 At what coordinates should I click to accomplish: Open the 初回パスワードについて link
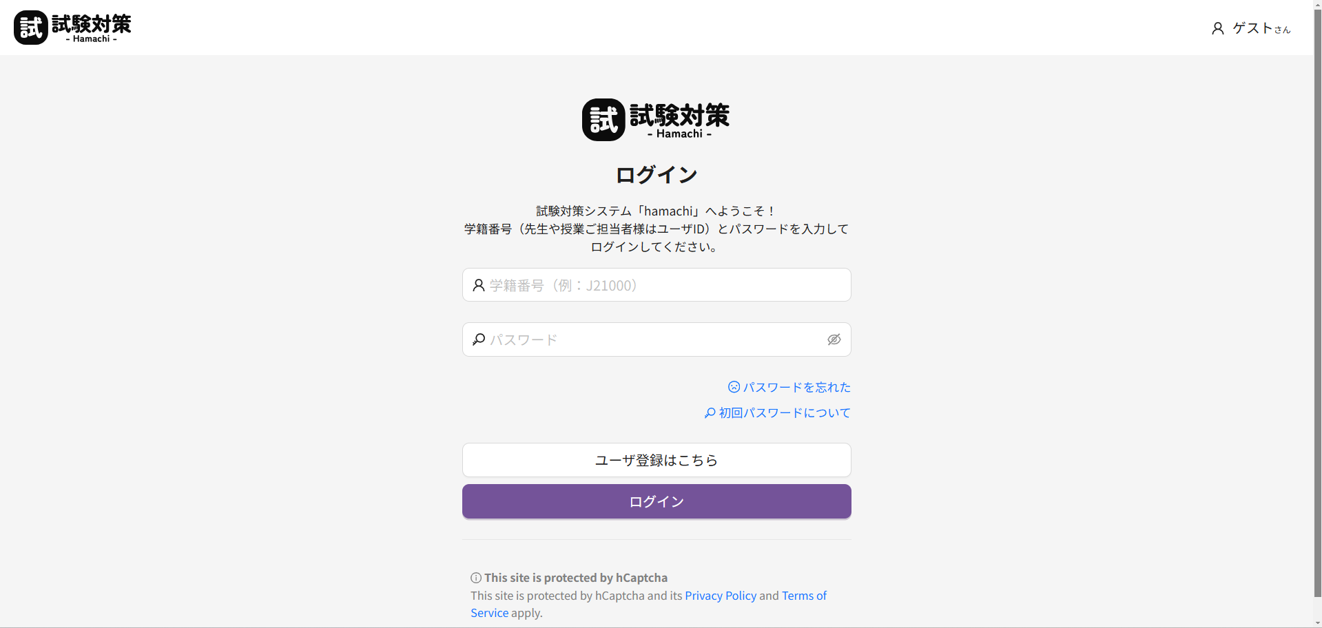(785, 413)
